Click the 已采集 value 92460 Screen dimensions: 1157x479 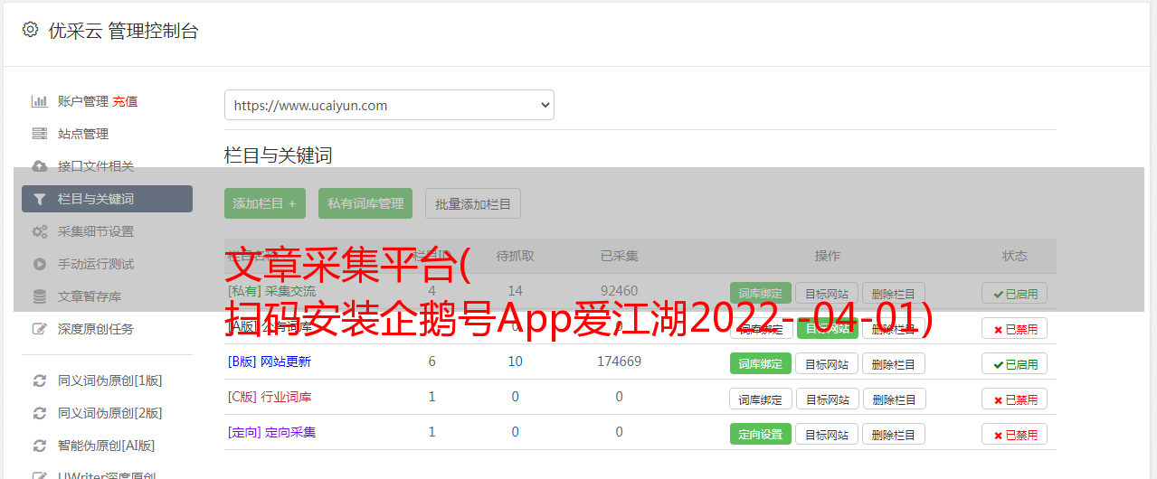click(620, 291)
